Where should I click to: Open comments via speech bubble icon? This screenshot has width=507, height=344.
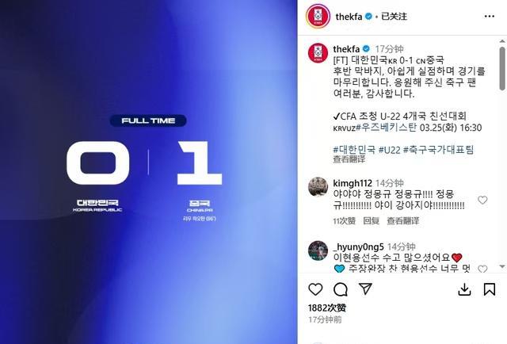(x=341, y=289)
